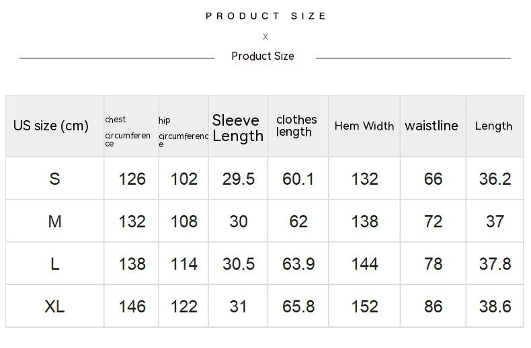Select the last "Length" column header

pyautogui.click(x=493, y=126)
